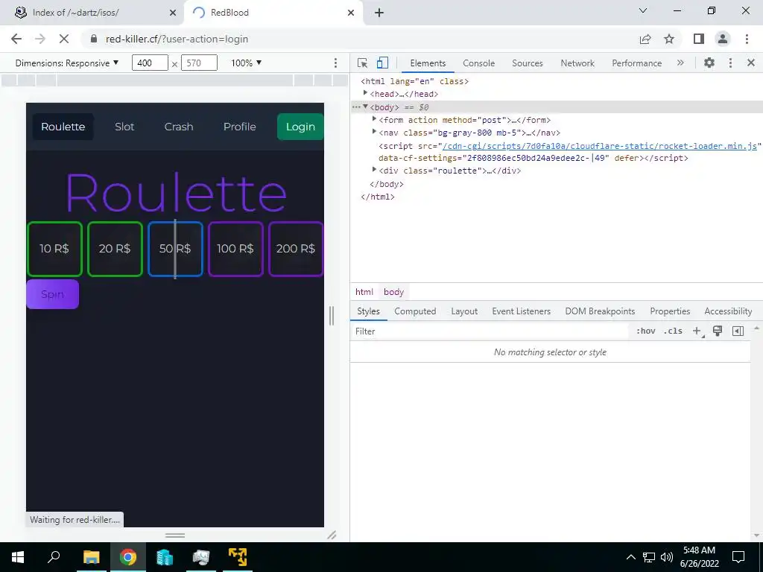Screen dimensions: 763x572
Task: Click the viewport height field 570
Action: pyautogui.click(x=199, y=63)
